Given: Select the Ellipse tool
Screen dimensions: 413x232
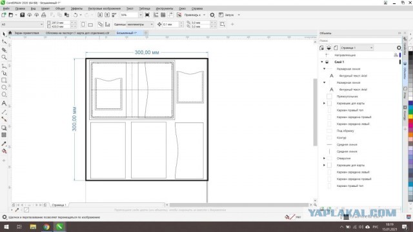Looking at the screenshot, I should click(x=4, y=88).
